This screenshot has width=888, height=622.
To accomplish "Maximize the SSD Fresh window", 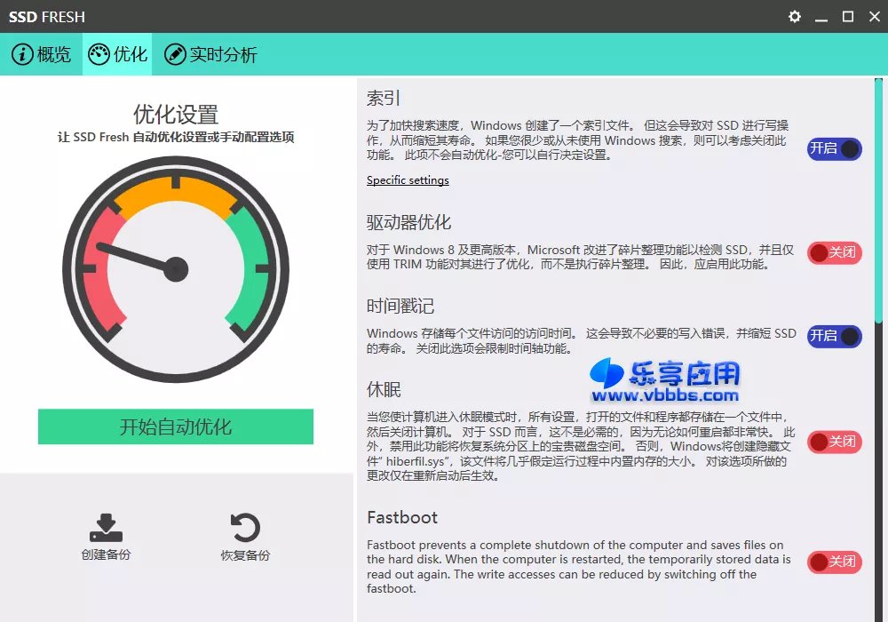I will (x=847, y=16).
